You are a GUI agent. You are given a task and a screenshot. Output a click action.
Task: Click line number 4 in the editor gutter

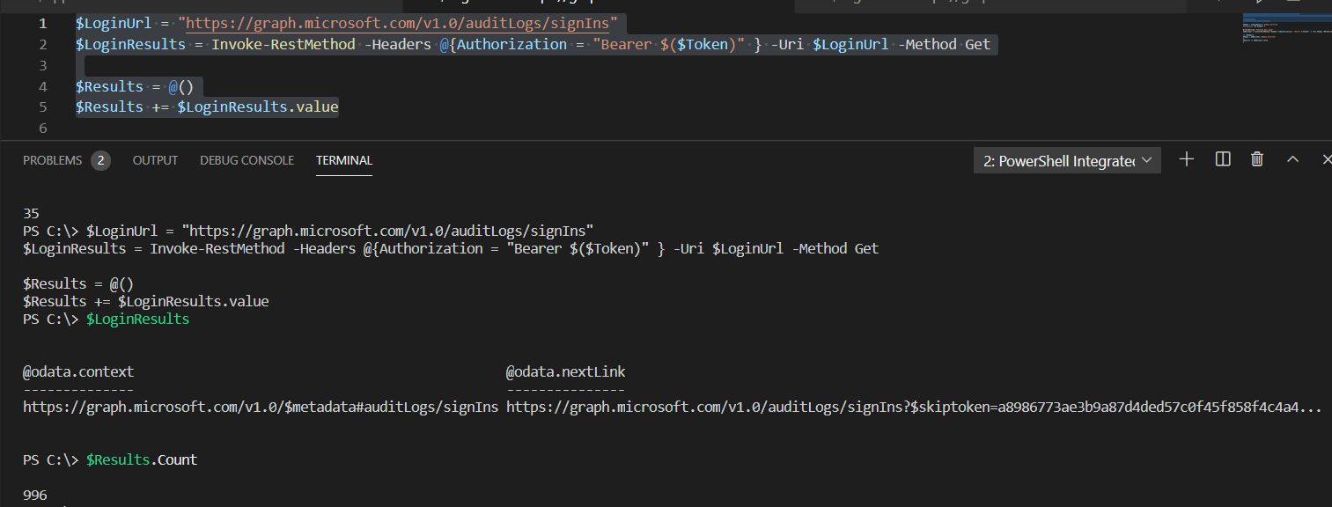(x=42, y=85)
